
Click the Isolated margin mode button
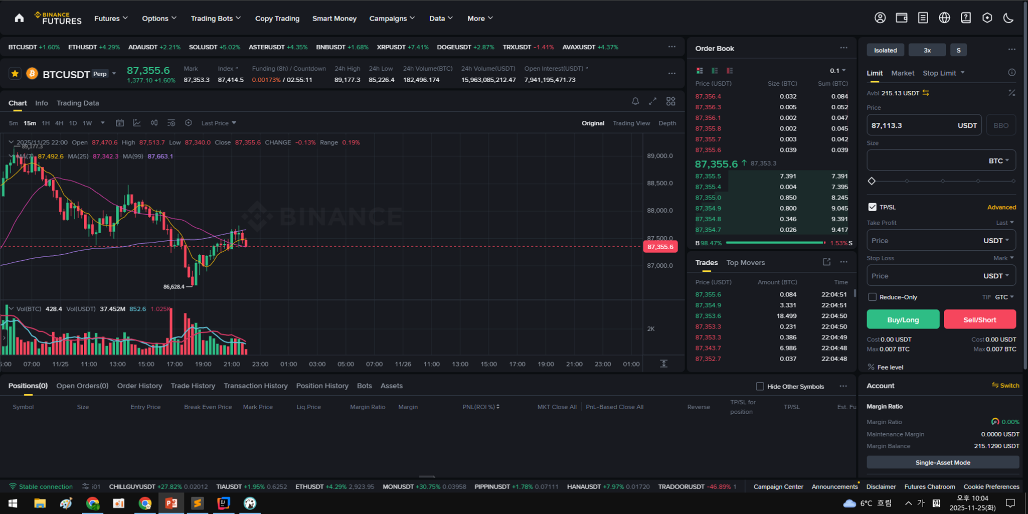click(886, 50)
